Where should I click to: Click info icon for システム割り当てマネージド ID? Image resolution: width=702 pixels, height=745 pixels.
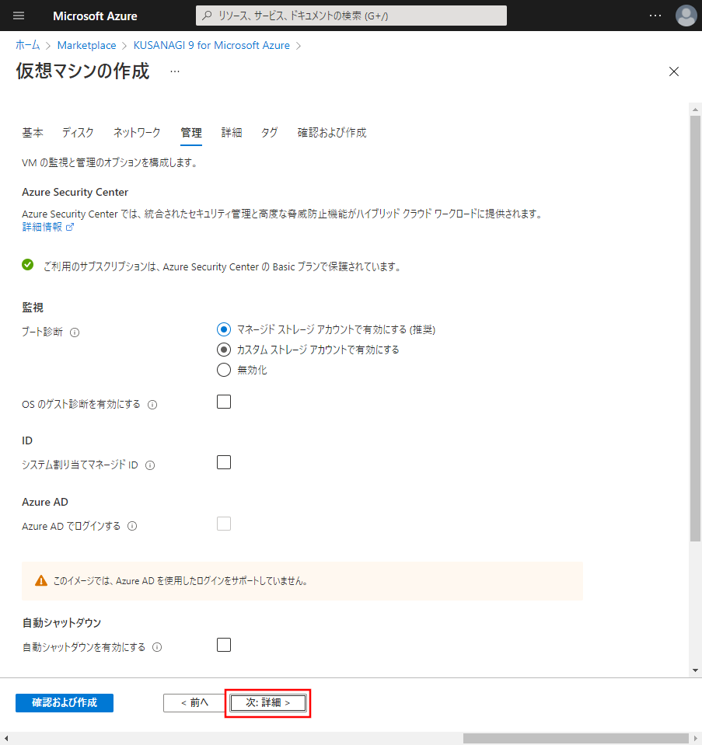150,465
